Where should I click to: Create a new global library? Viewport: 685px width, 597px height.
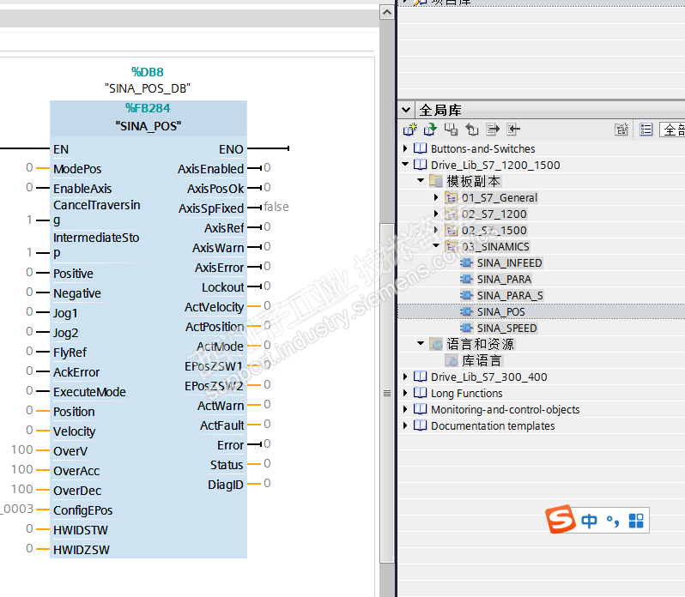410,130
